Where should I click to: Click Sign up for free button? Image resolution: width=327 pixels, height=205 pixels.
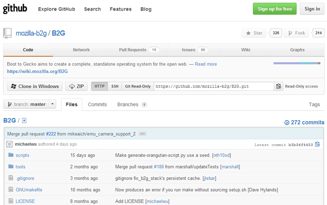(x=275, y=9)
